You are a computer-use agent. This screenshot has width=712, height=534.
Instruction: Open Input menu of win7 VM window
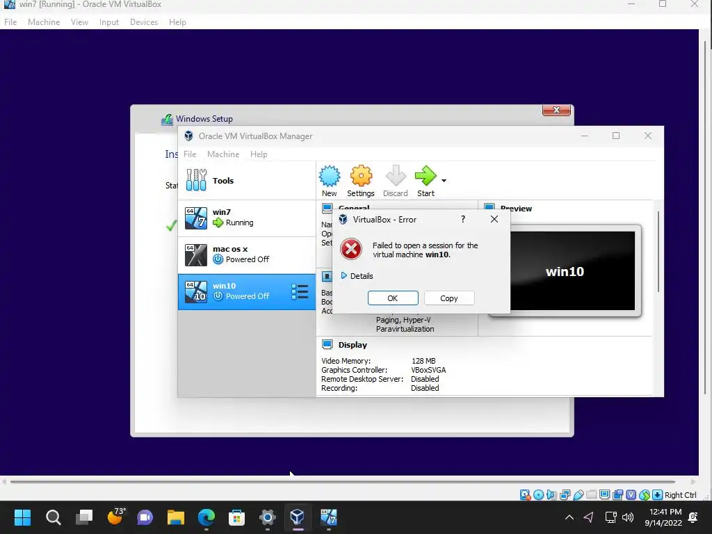click(x=109, y=22)
